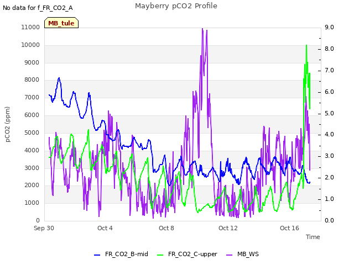The height and width of the screenshot is (265, 354).
Task: Click the tallest purple MB_WS peak
Action: click(x=202, y=29)
